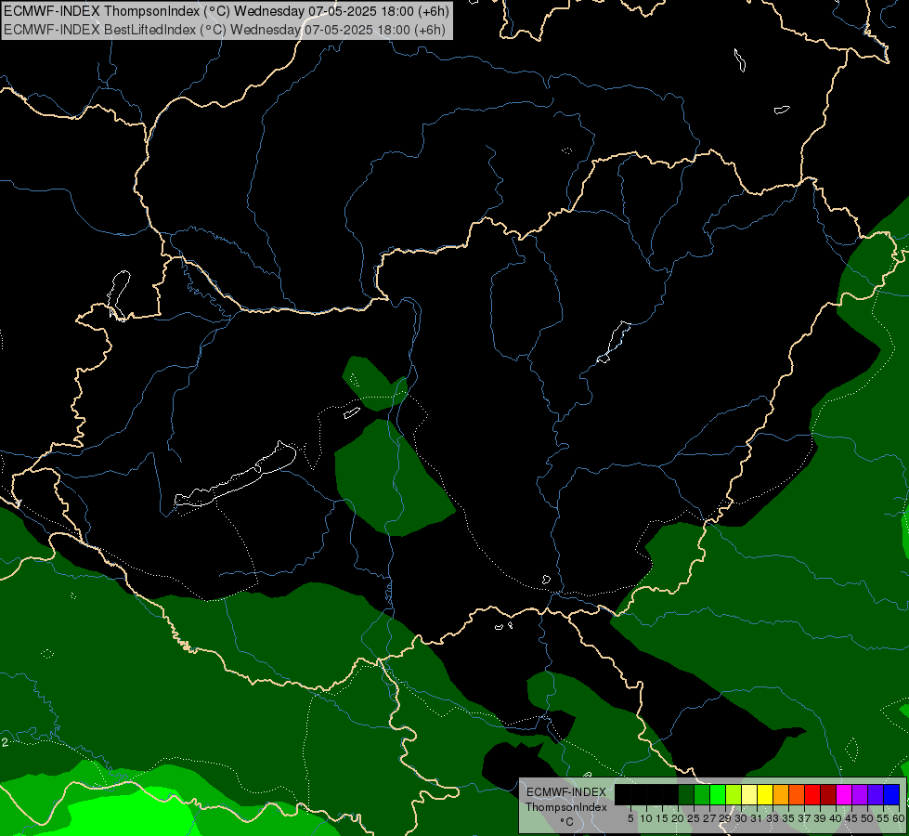This screenshot has height=836, width=909.
Task: Click the legend tick value 29
Action: click(x=725, y=818)
